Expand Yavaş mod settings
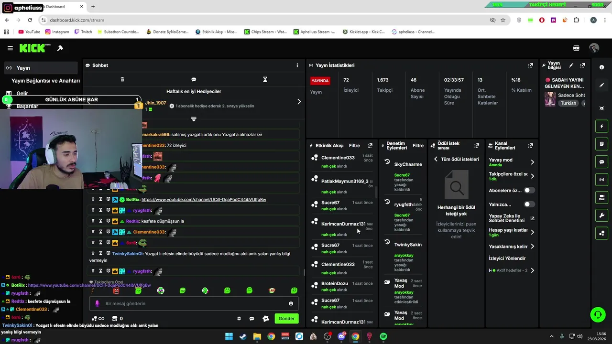 532,162
